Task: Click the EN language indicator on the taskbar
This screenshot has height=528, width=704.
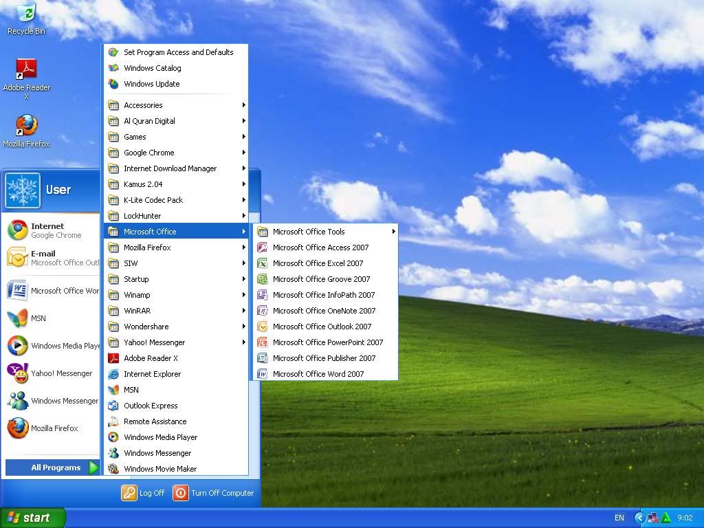Action: tap(619, 518)
